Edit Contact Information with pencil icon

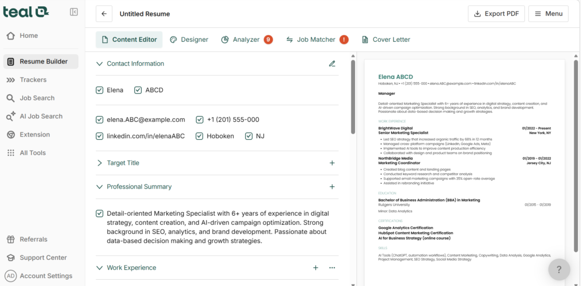point(332,63)
